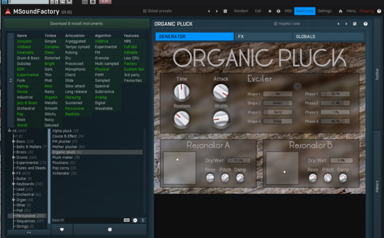Viewport: 384px width, 238px height.
Task: Open Settings in top bar
Action: pyautogui.click(x=325, y=11)
